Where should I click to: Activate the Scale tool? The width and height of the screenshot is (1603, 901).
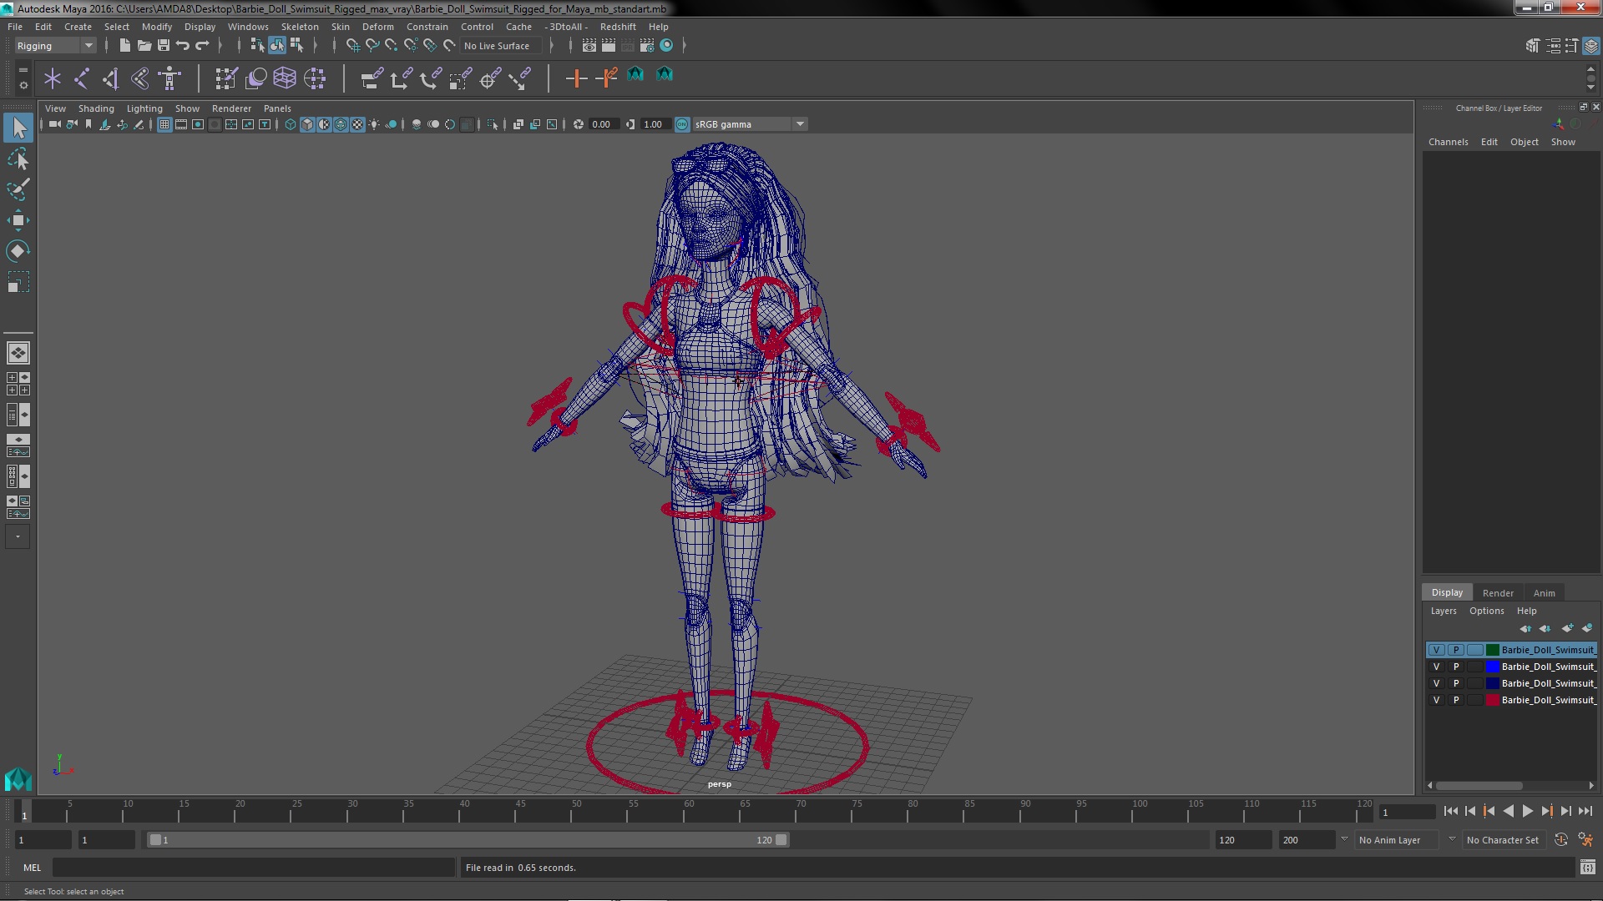pyautogui.click(x=18, y=282)
